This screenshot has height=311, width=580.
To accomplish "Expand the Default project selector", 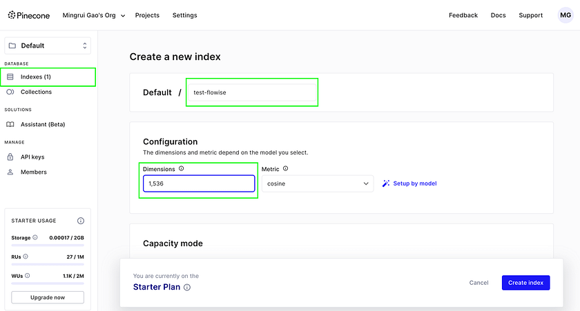I will pyautogui.click(x=48, y=46).
